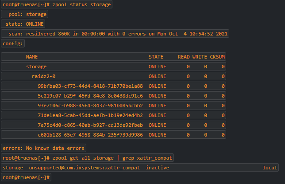Click the 'inactive' value for xattr_compat
The width and height of the screenshot is (285, 184).
[x=157, y=168]
